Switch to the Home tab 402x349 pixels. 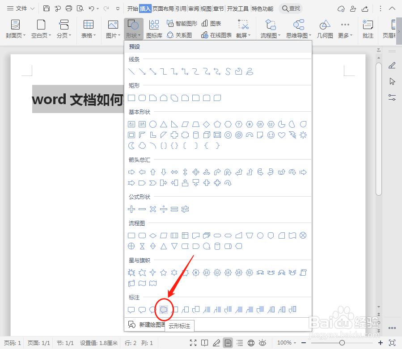tap(132, 8)
